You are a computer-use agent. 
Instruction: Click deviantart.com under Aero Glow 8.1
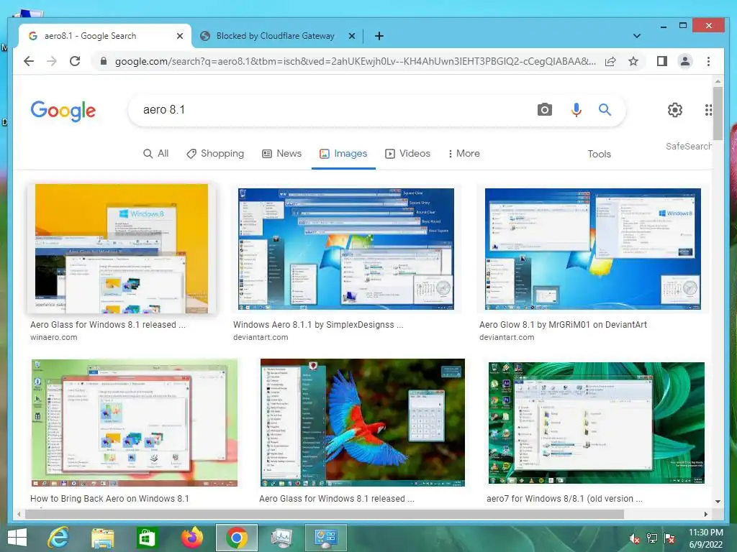click(507, 338)
